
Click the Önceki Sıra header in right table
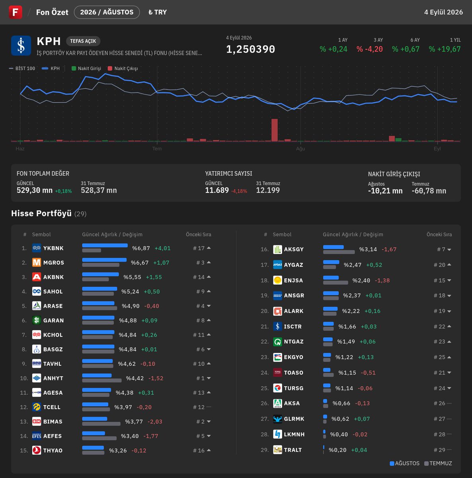pos(439,235)
